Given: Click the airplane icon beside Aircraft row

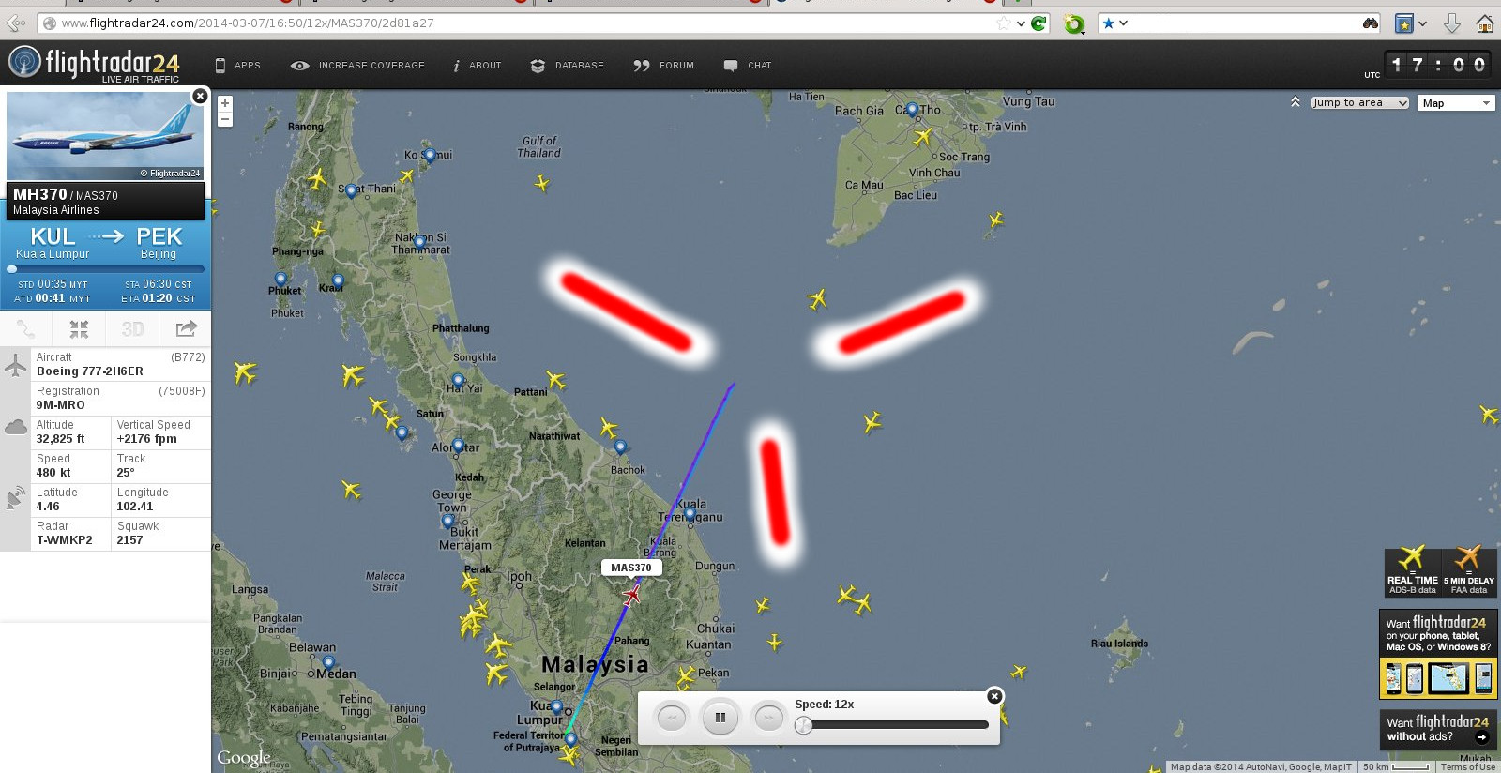Looking at the screenshot, I should pos(16,364).
